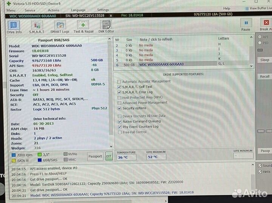This screenshot has height=203, width=272.
Task: Open the Drive Info tab icon
Action: [x=14, y=26]
